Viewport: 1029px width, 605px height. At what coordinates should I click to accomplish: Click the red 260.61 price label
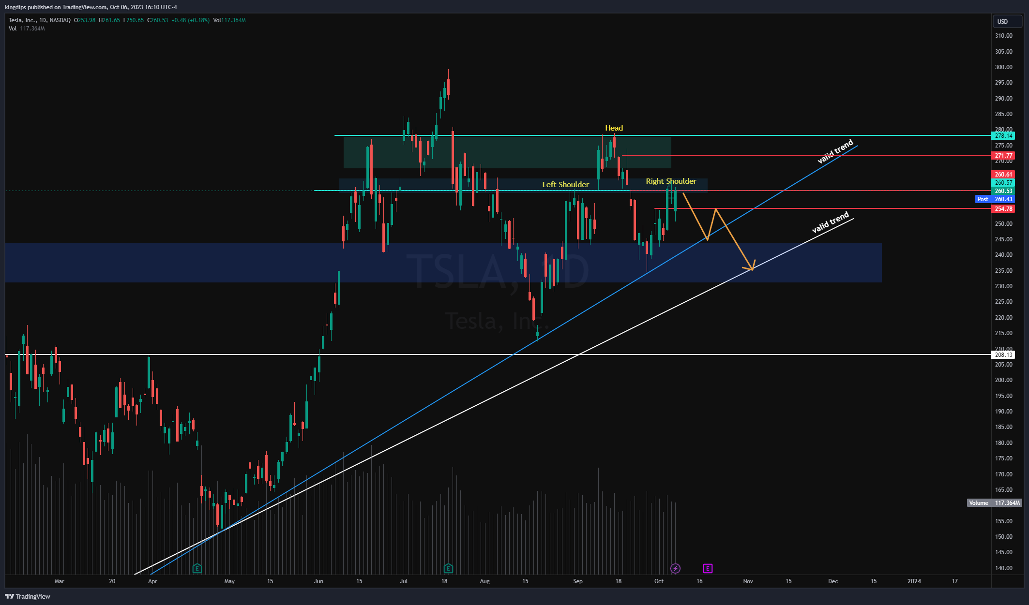[1003, 175]
